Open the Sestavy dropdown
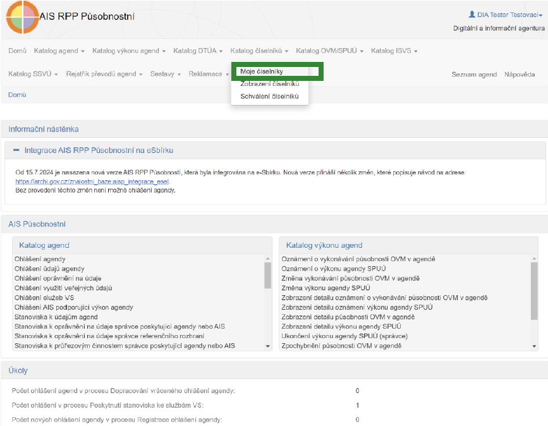The image size is (548, 426). 165,74
